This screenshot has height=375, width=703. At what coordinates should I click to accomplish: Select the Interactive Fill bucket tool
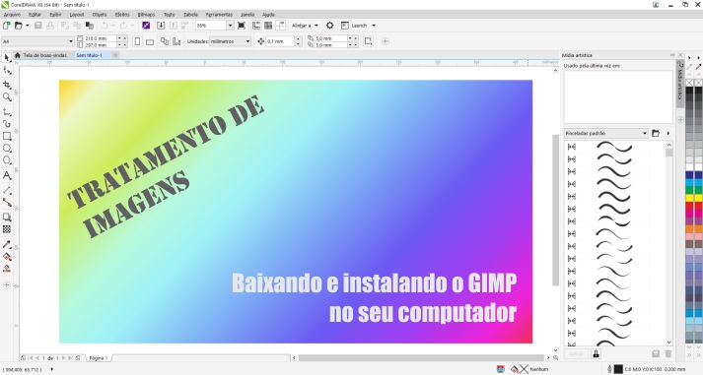pos(7,257)
